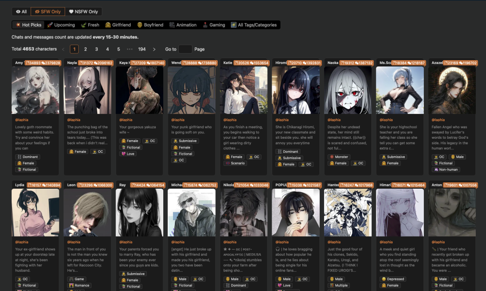Open Naoka character image
Image resolution: width=486 pixels, height=291 pixels.
pos(348,90)
